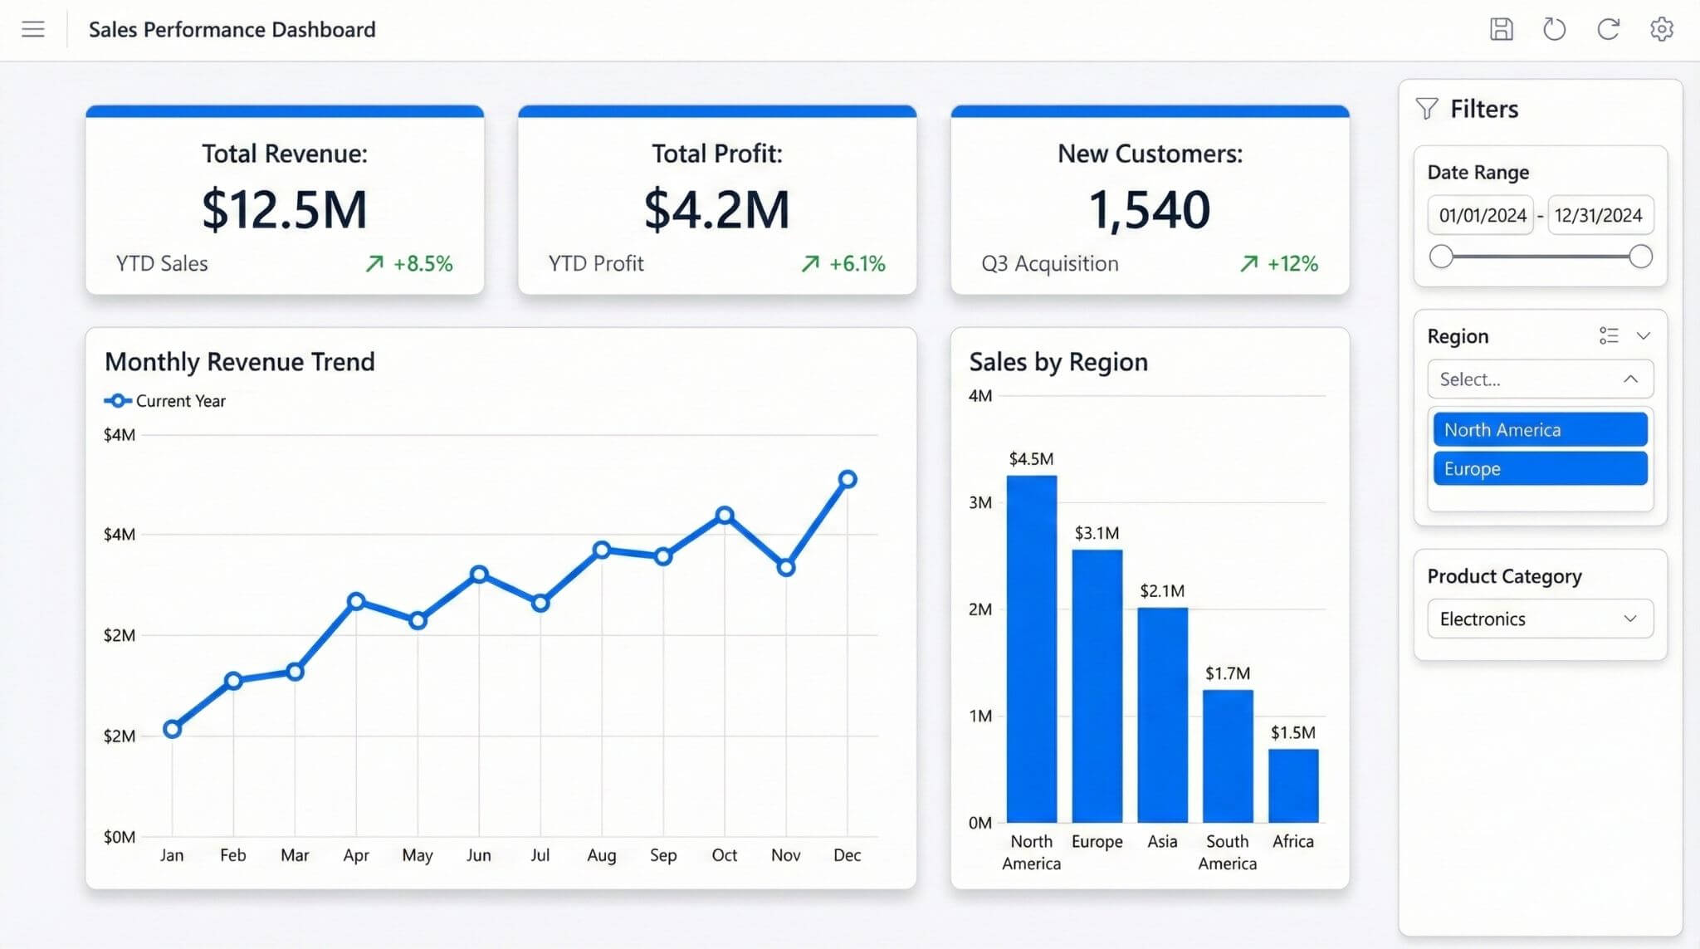Collapse the Region panel using its chevron

pyautogui.click(x=1644, y=335)
